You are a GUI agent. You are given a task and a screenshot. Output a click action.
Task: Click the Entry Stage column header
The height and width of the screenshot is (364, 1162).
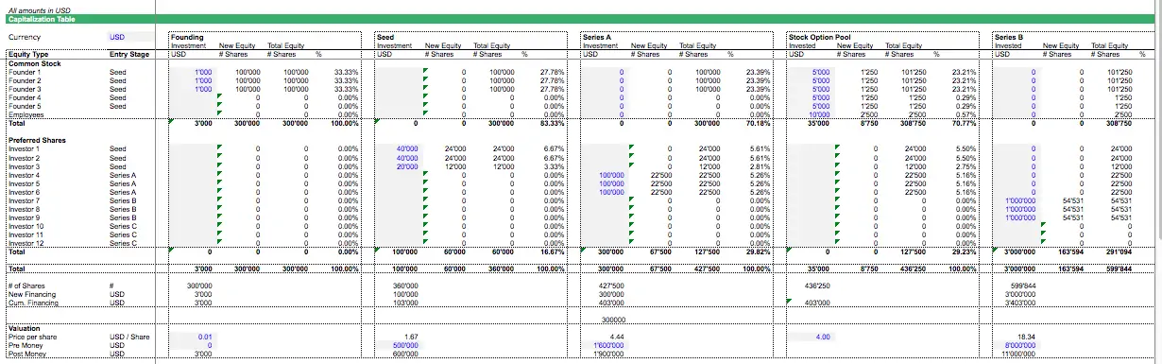coord(129,54)
